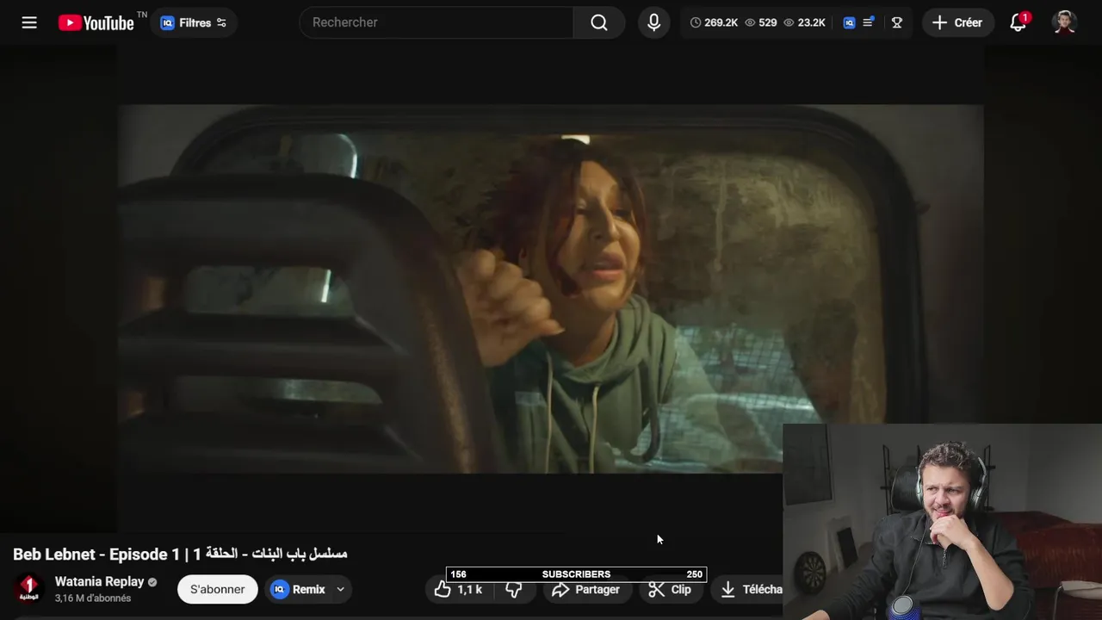Viewport: 1102px width, 620px height.
Task: Open the vidIQ trophy icon
Action: (x=897, y=22)
